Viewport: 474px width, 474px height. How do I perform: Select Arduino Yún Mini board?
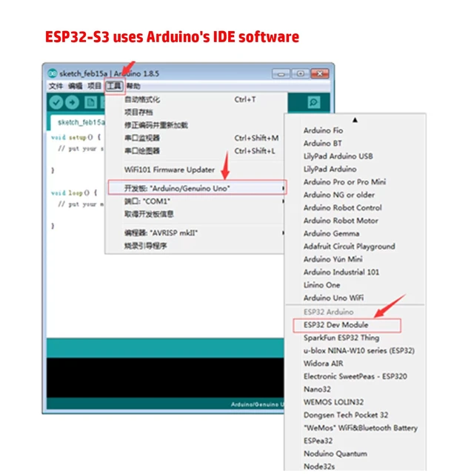(x=355, y=259)
